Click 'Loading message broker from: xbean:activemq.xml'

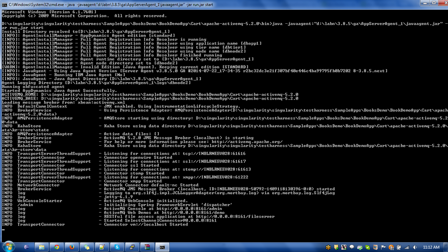click(x=63, y=102)
